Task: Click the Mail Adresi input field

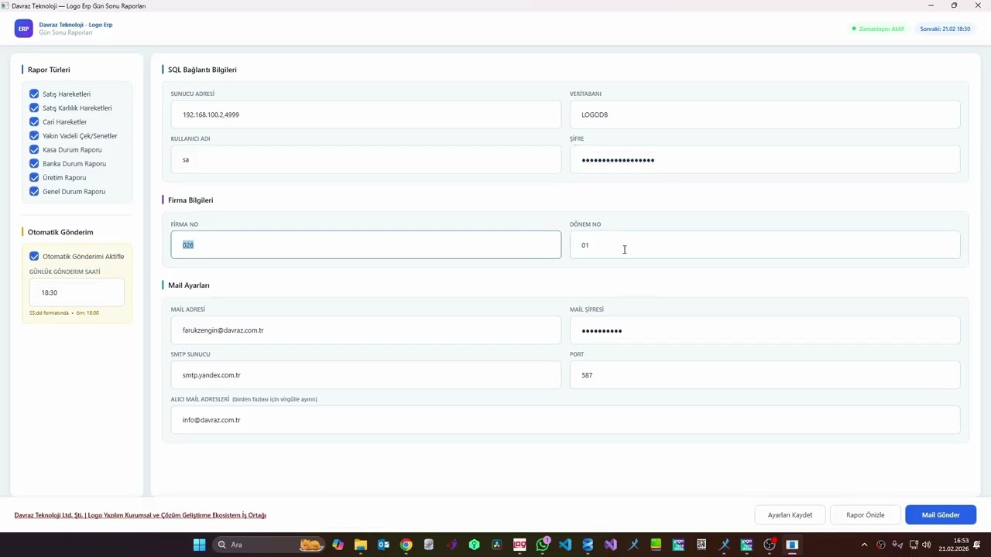Action: [365, 330]
